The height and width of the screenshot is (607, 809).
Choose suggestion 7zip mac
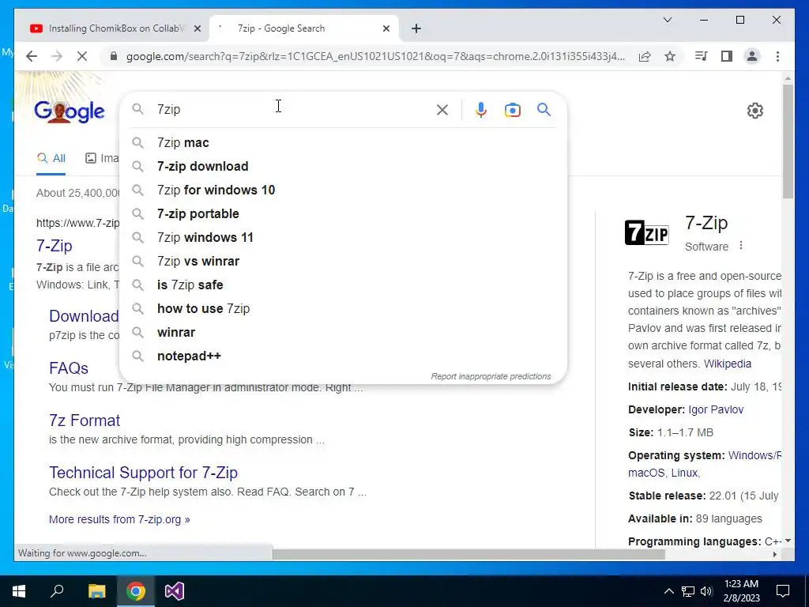click(343, 142)
